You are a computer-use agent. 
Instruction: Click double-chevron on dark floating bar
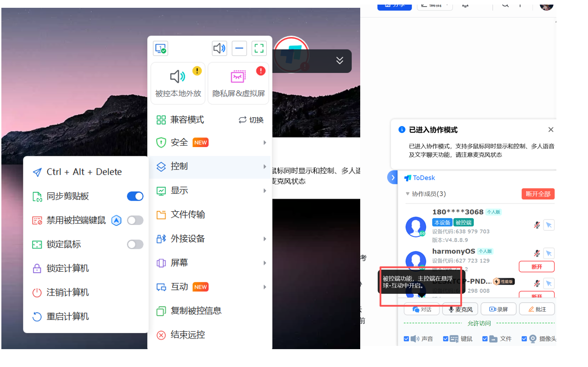click(x=340, y=60)
